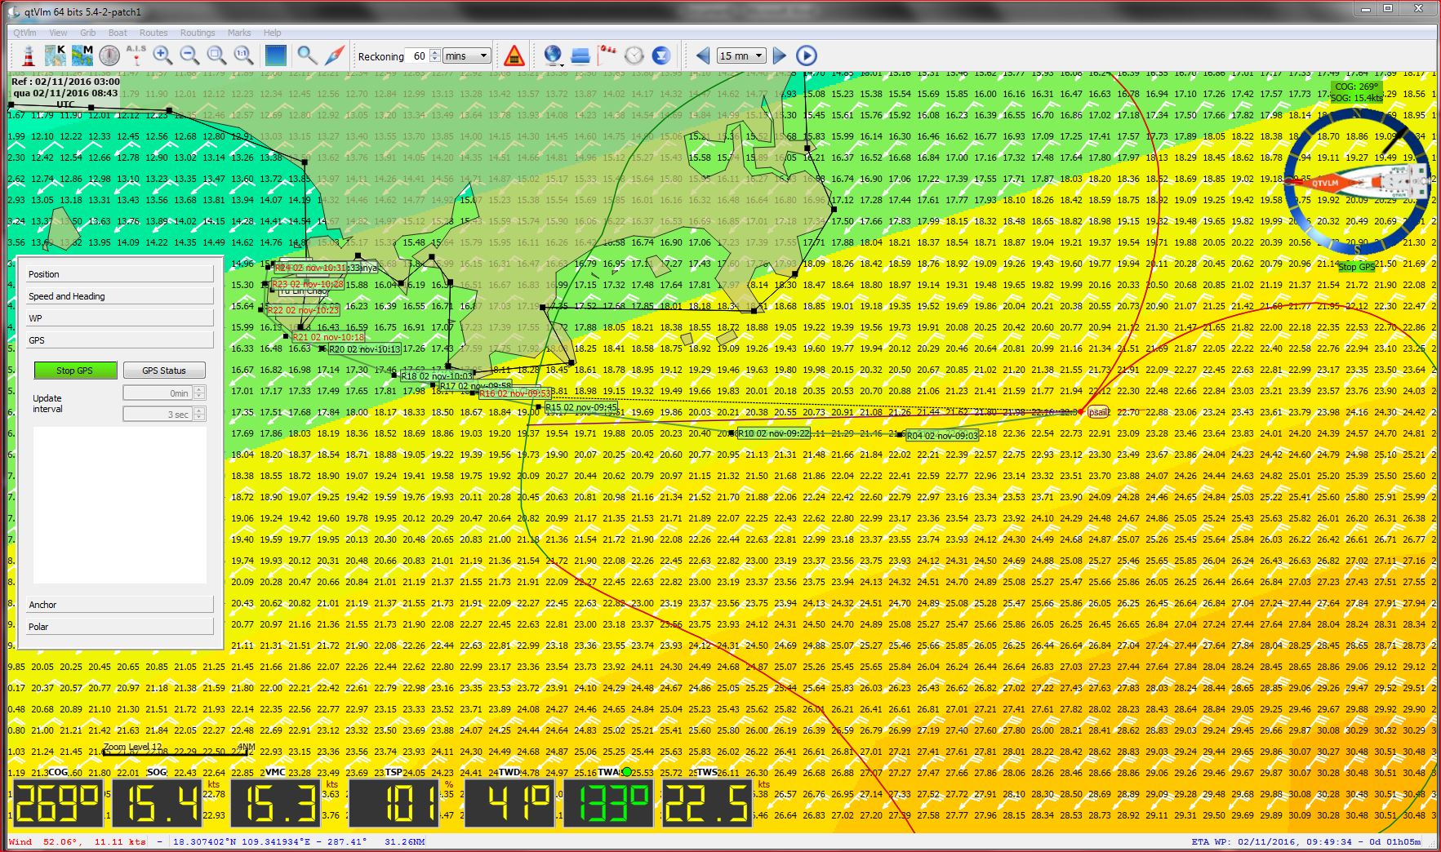Click the zoom selection magnifier icon
The height and width of the screenshot is (852, 1441).
coord(216,55)
